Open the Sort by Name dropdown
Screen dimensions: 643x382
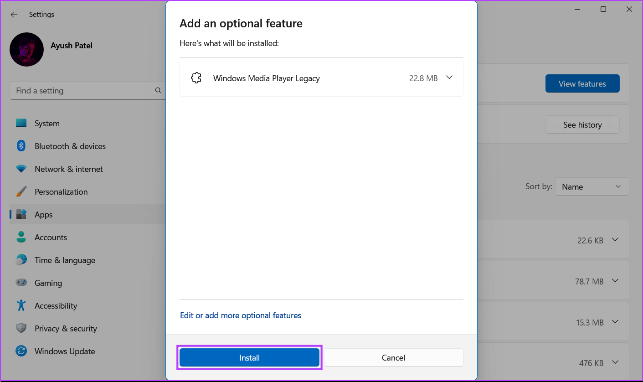[592, 187]
